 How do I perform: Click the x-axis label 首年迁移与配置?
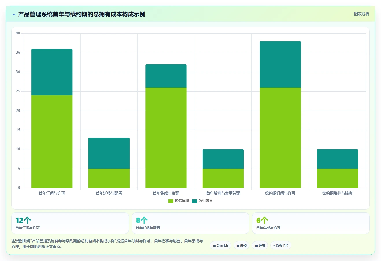click(x=109, y=193)
